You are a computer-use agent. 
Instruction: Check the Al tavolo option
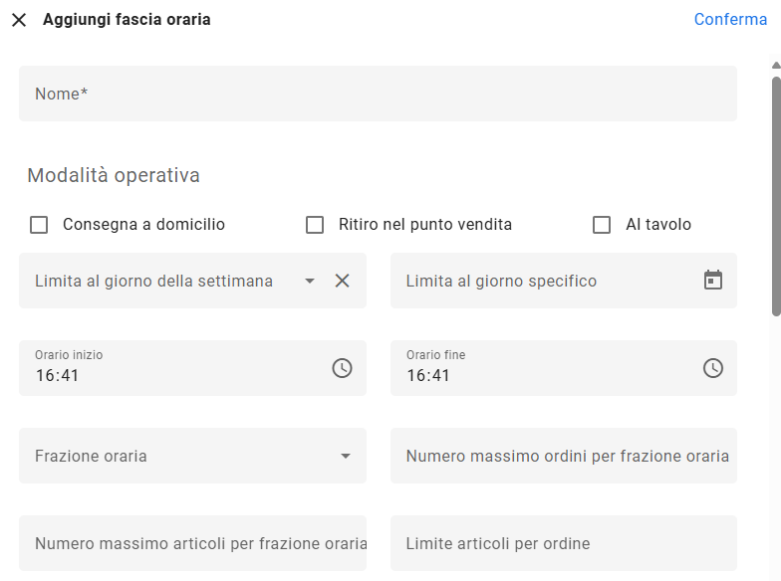(x=602, y=225)
